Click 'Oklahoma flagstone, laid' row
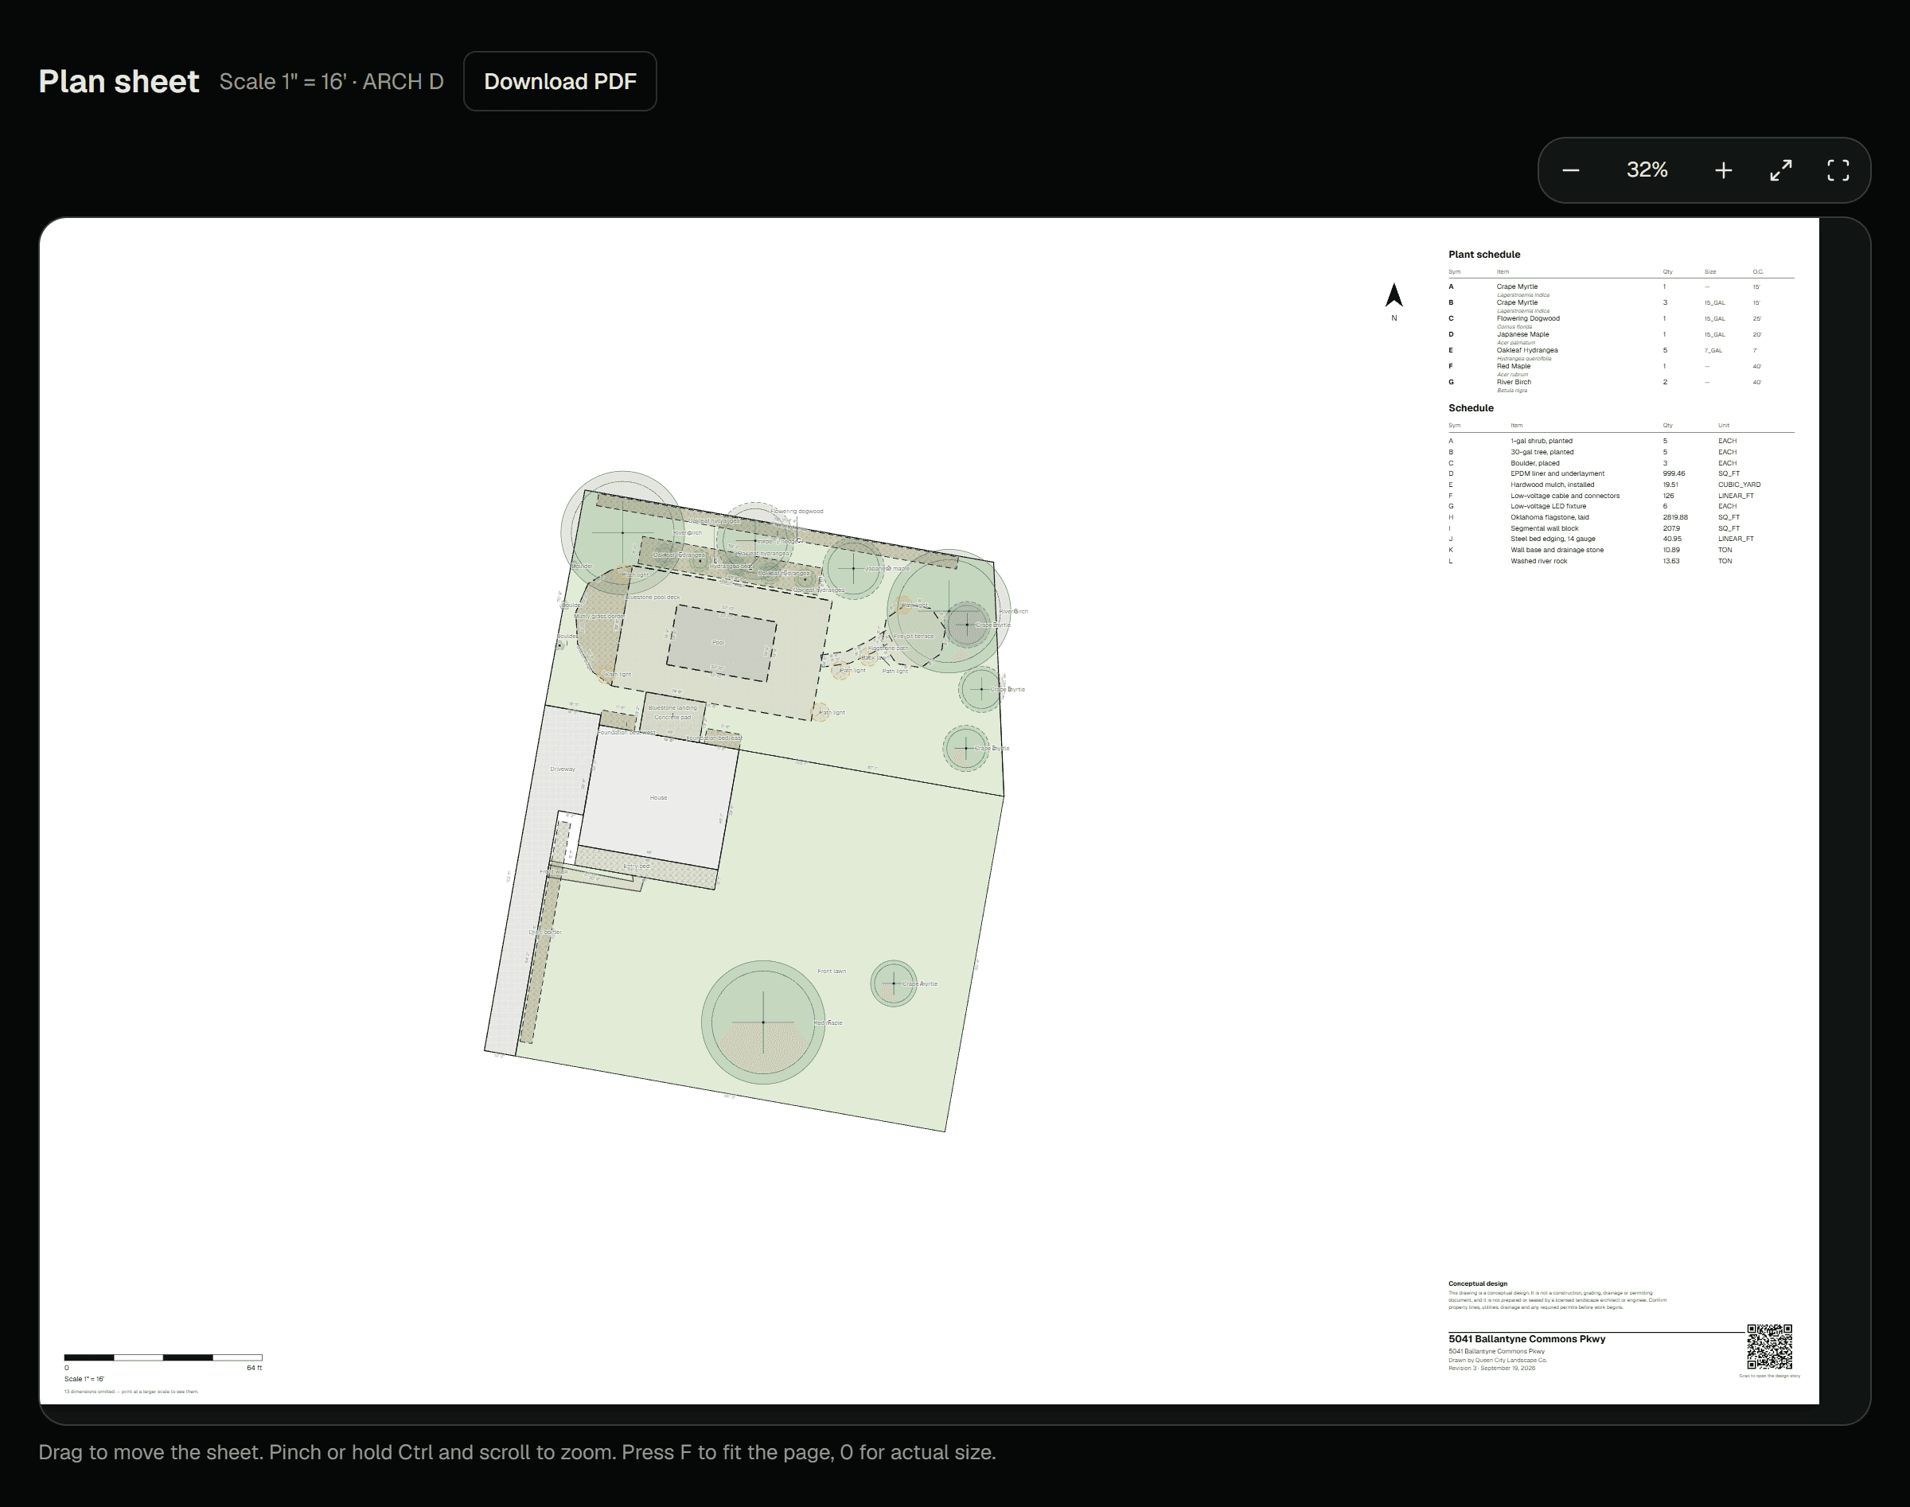The height and width of the screenshot is (1507, 1910). (x=1620, y=517)
